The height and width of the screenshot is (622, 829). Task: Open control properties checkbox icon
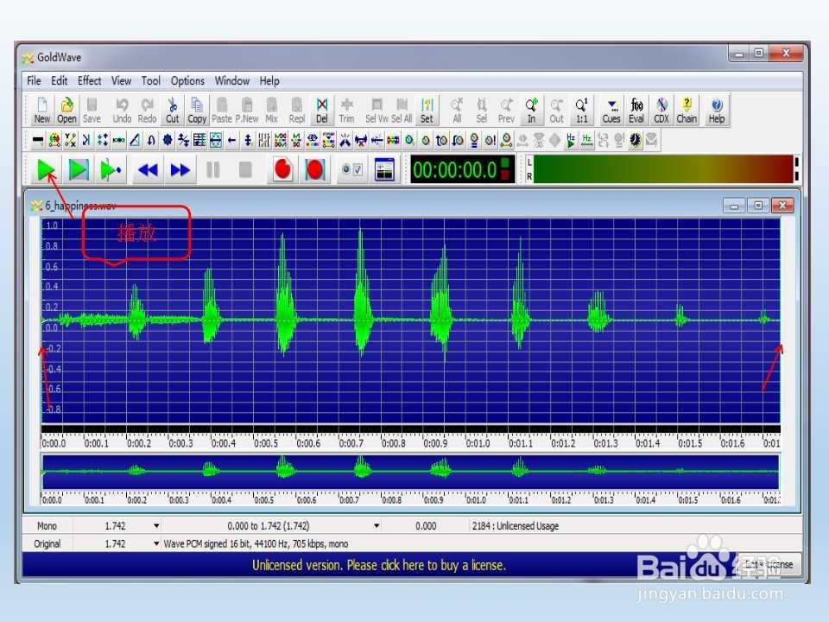[352, 170]
